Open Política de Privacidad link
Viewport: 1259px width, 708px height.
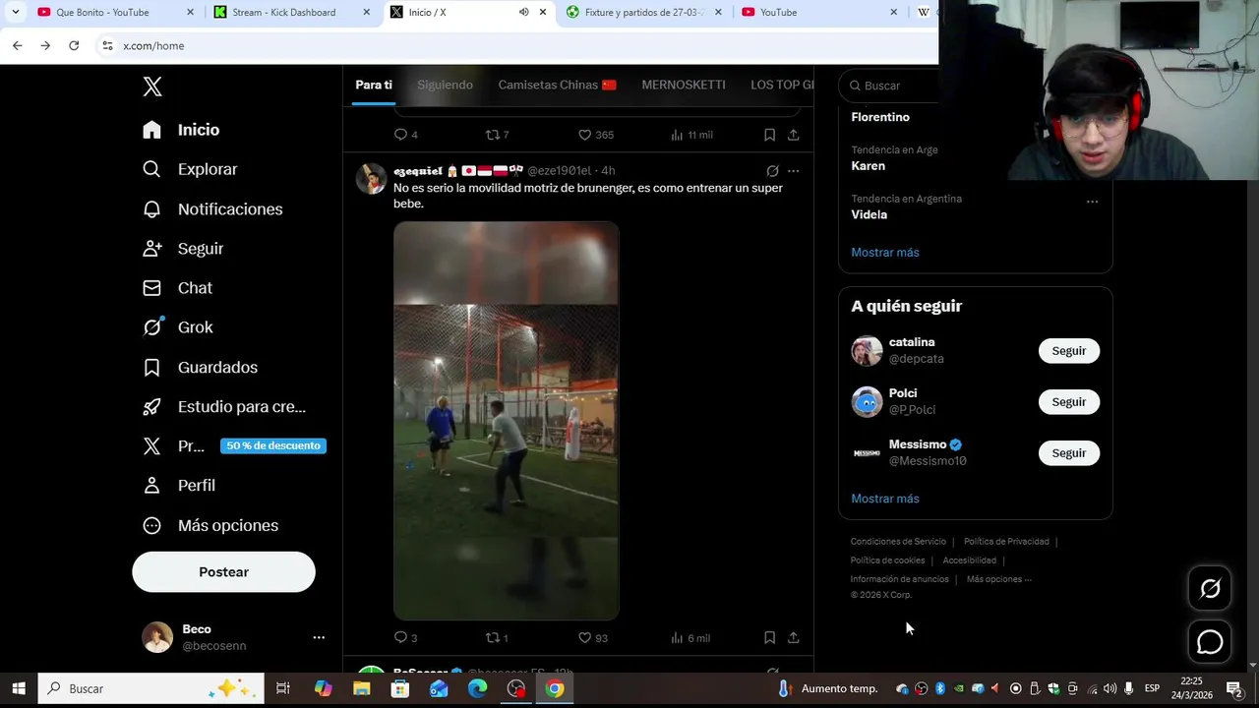pyautogui.click(x=1006, y=542)
